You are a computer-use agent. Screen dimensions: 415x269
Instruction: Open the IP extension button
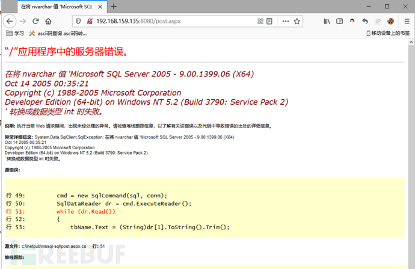click(378, 21)
